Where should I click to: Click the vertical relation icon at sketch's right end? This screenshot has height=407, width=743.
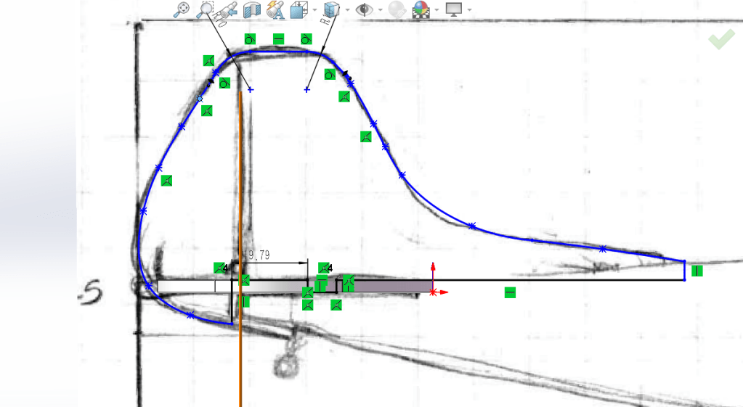(x=697, y=271)
